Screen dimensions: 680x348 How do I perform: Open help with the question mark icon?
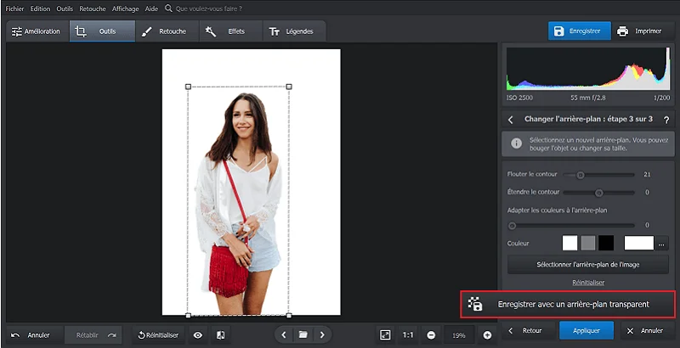coord(666,121)
